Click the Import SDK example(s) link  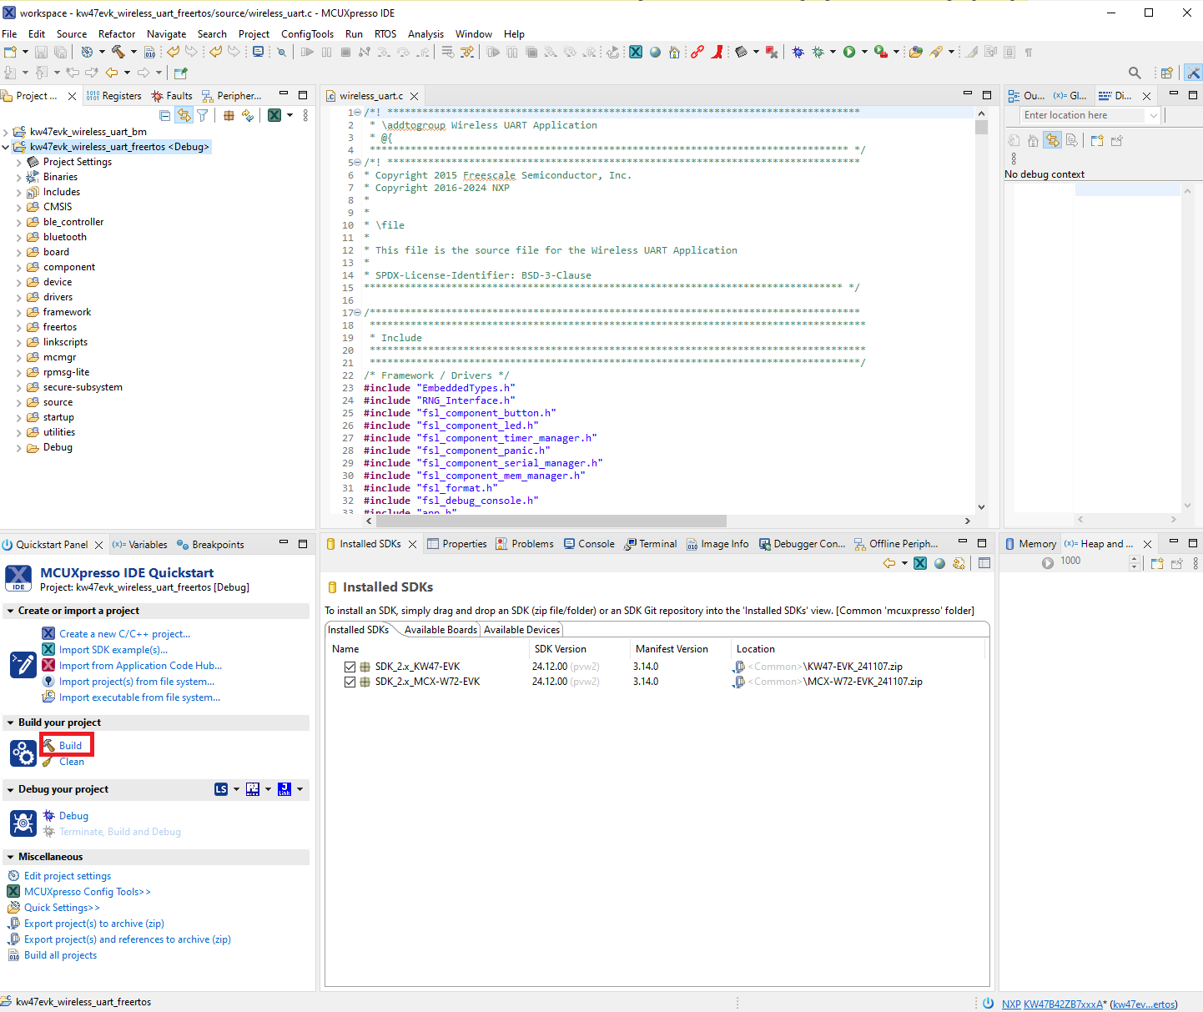[x=113, y=650]
